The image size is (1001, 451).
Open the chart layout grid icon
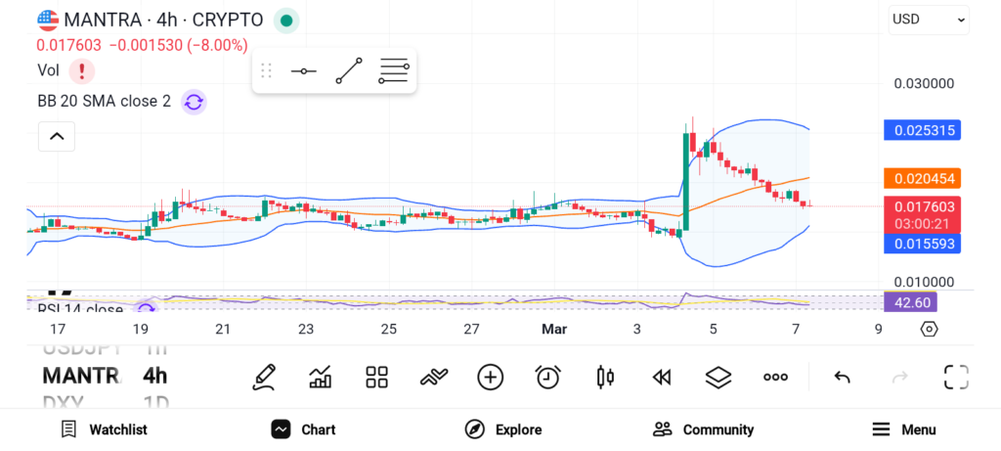pyautogui.click(x=376, y=377)
